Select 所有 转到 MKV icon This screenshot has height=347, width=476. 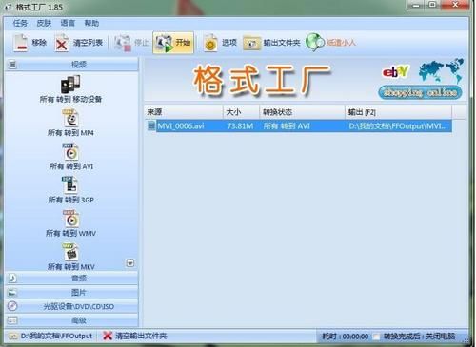click(x=71, y=252)
